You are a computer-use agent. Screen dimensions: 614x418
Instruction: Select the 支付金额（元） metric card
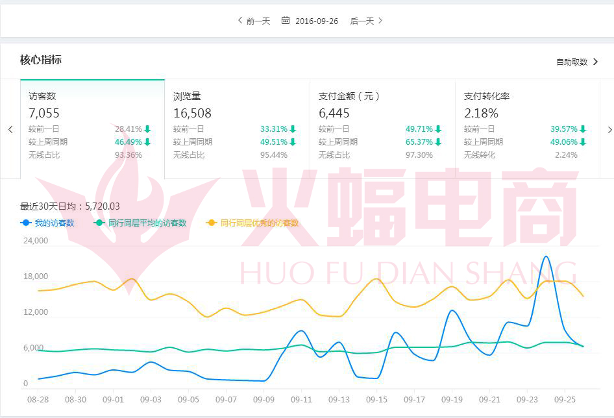point(382,129)
